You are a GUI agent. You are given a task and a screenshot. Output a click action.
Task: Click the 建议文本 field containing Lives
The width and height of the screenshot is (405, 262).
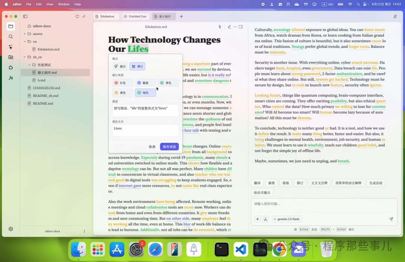[x=145, y=131]
